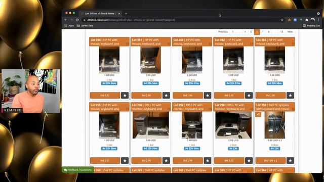Place a bid on Lot 254
This screenshot has width=324, height=182.
click(x=270, y=96)
